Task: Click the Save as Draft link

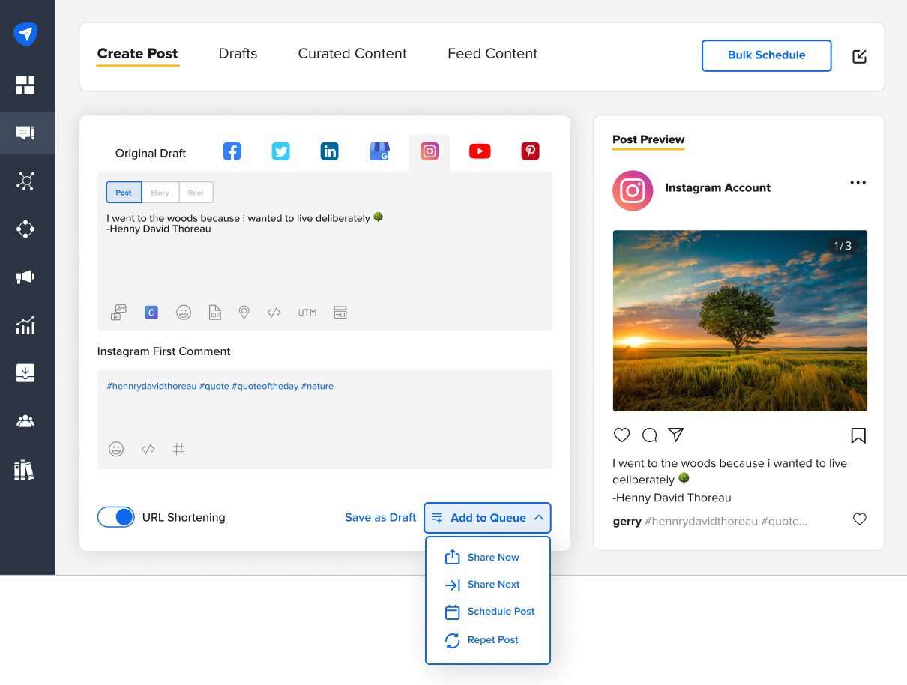Action: click(x=380, y=518)
